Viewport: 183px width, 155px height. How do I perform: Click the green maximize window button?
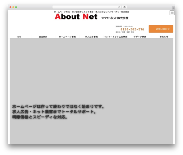coord(16,7)
